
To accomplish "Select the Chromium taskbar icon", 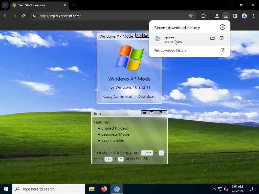I will 116,189.
